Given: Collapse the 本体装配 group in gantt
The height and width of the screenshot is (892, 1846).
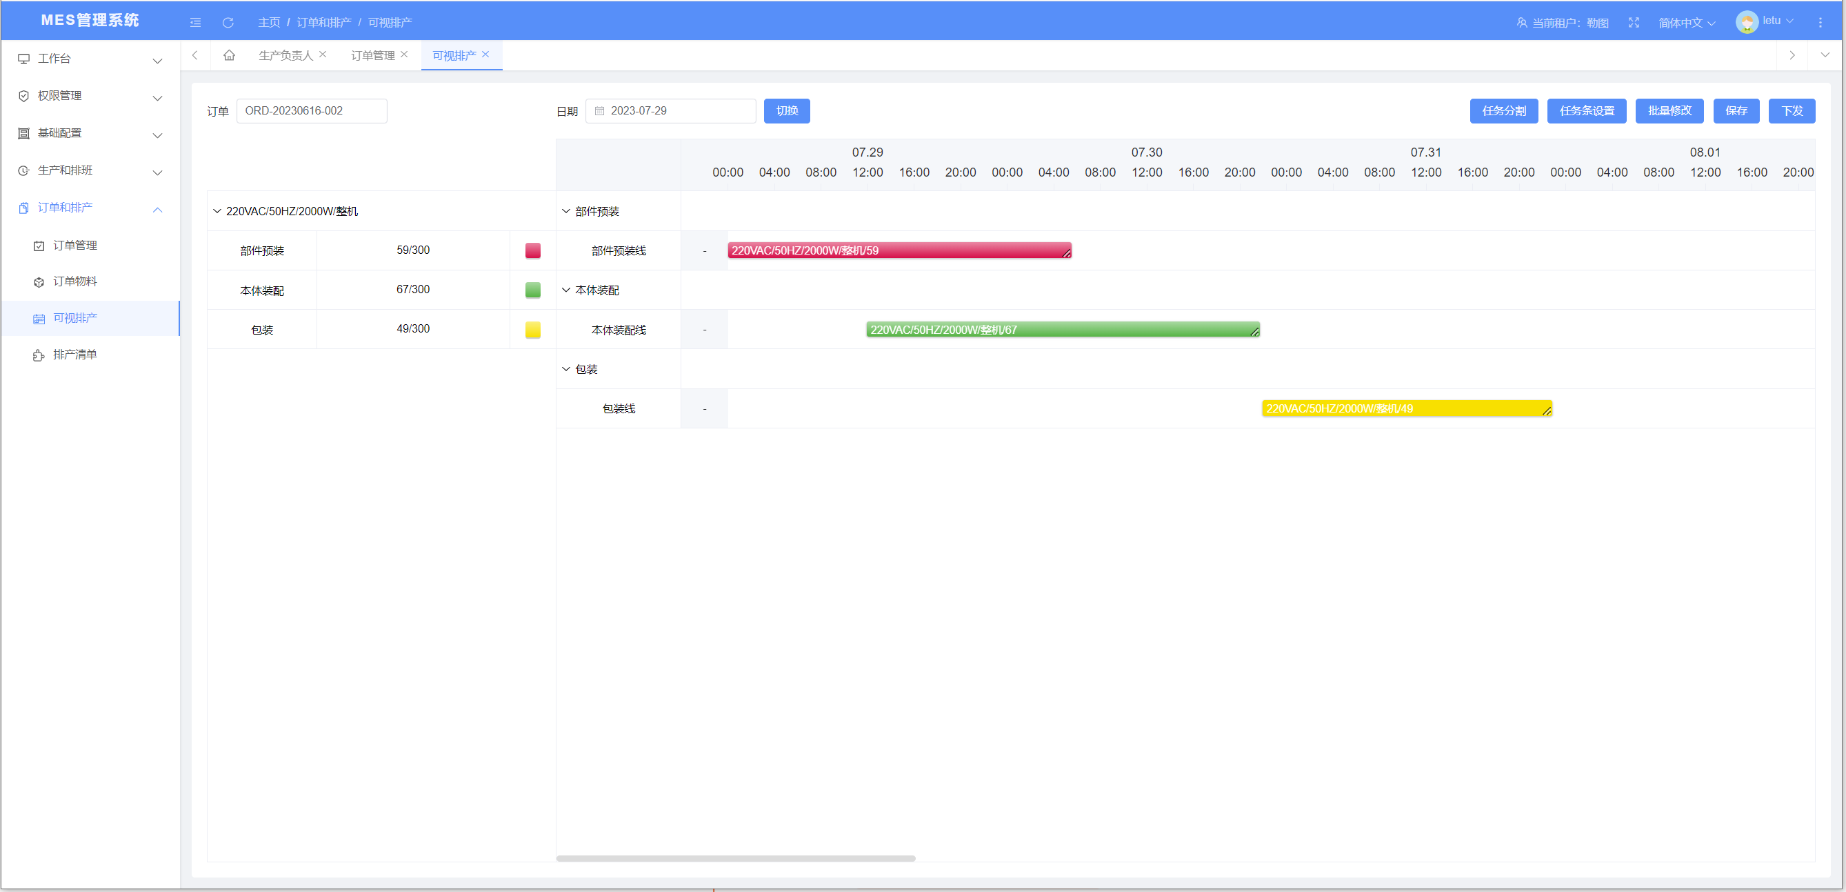Looking at the screenshot, I should click(x=566, y=290).
